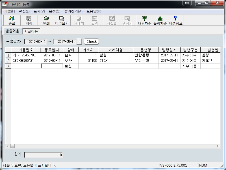The image size is (226, 170).
Task: Click the 종료 (exit) toolbar icon
Action: tap(12, 18)
